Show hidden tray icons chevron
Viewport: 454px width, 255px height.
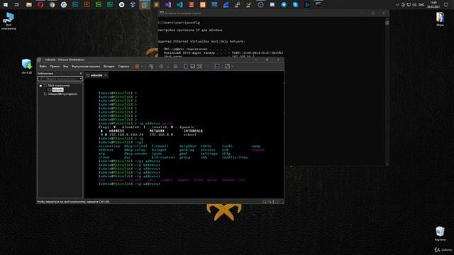coord(397,5)
